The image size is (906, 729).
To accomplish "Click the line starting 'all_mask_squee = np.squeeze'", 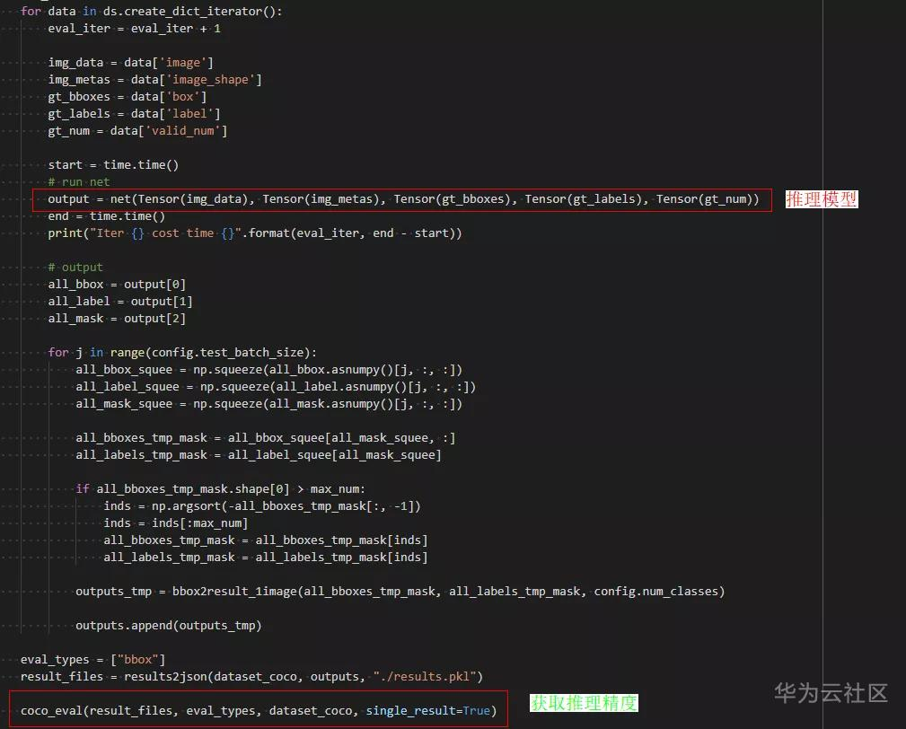I will click(x=268, y=404).
